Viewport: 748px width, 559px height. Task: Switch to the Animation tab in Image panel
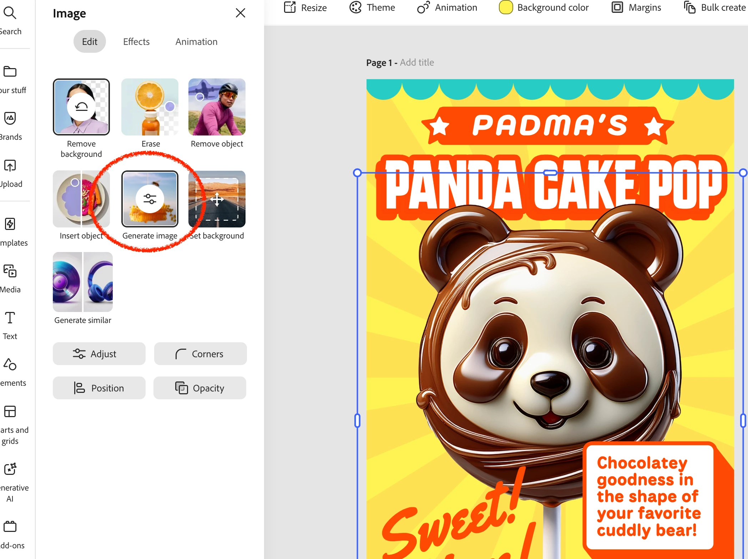[196, 42]
